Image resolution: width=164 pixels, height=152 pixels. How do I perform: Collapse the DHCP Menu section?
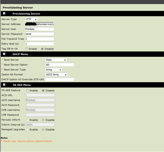[x=4, y=54]
